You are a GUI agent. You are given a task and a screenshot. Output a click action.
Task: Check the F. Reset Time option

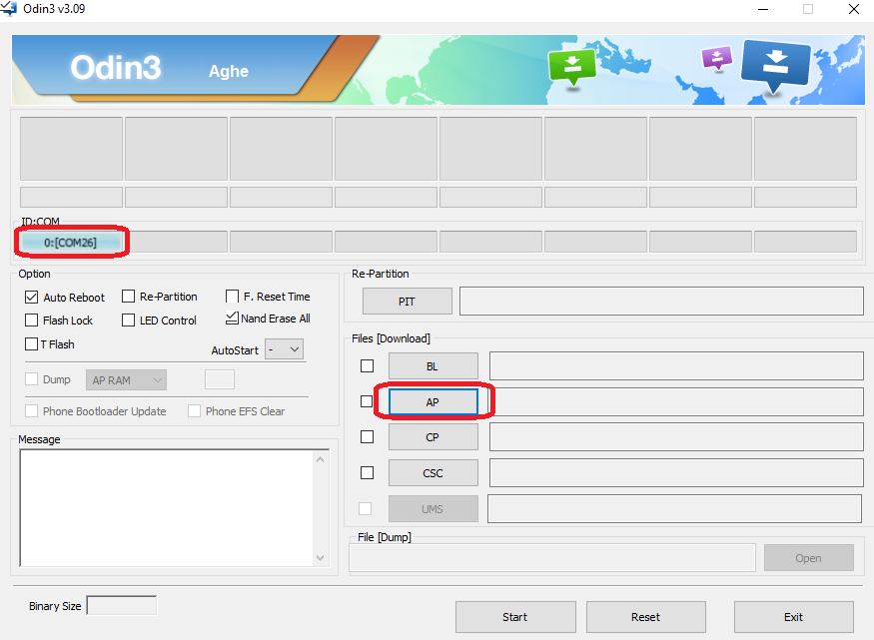pos(232,296)
